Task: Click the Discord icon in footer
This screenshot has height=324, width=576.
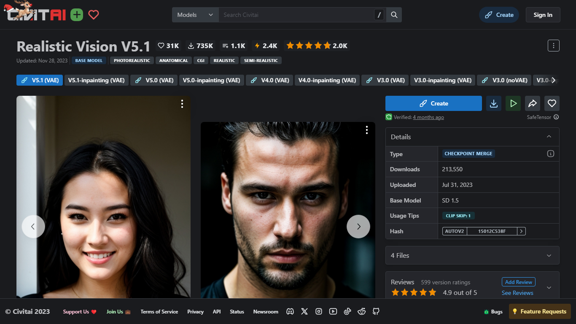Action: [290, 311]
